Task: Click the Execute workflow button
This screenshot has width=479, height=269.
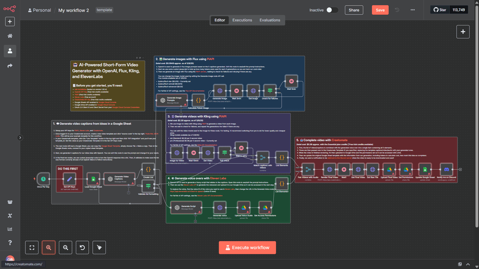Action: pyautogui.click(x=247, y=248)
